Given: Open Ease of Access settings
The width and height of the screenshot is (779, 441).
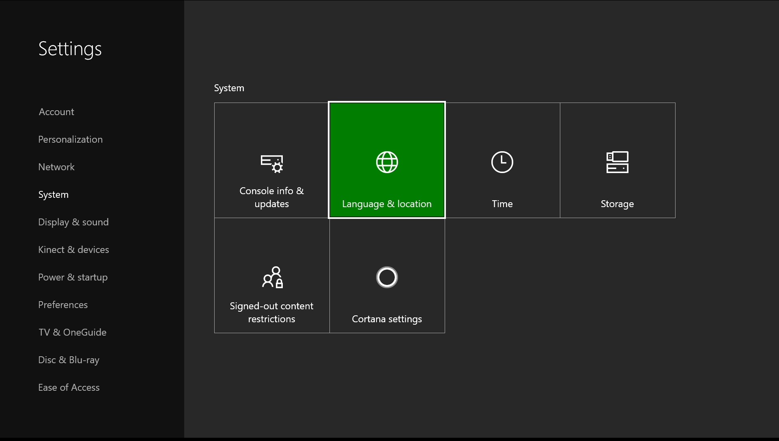Looking at the screenshot, I should (69, 387).
